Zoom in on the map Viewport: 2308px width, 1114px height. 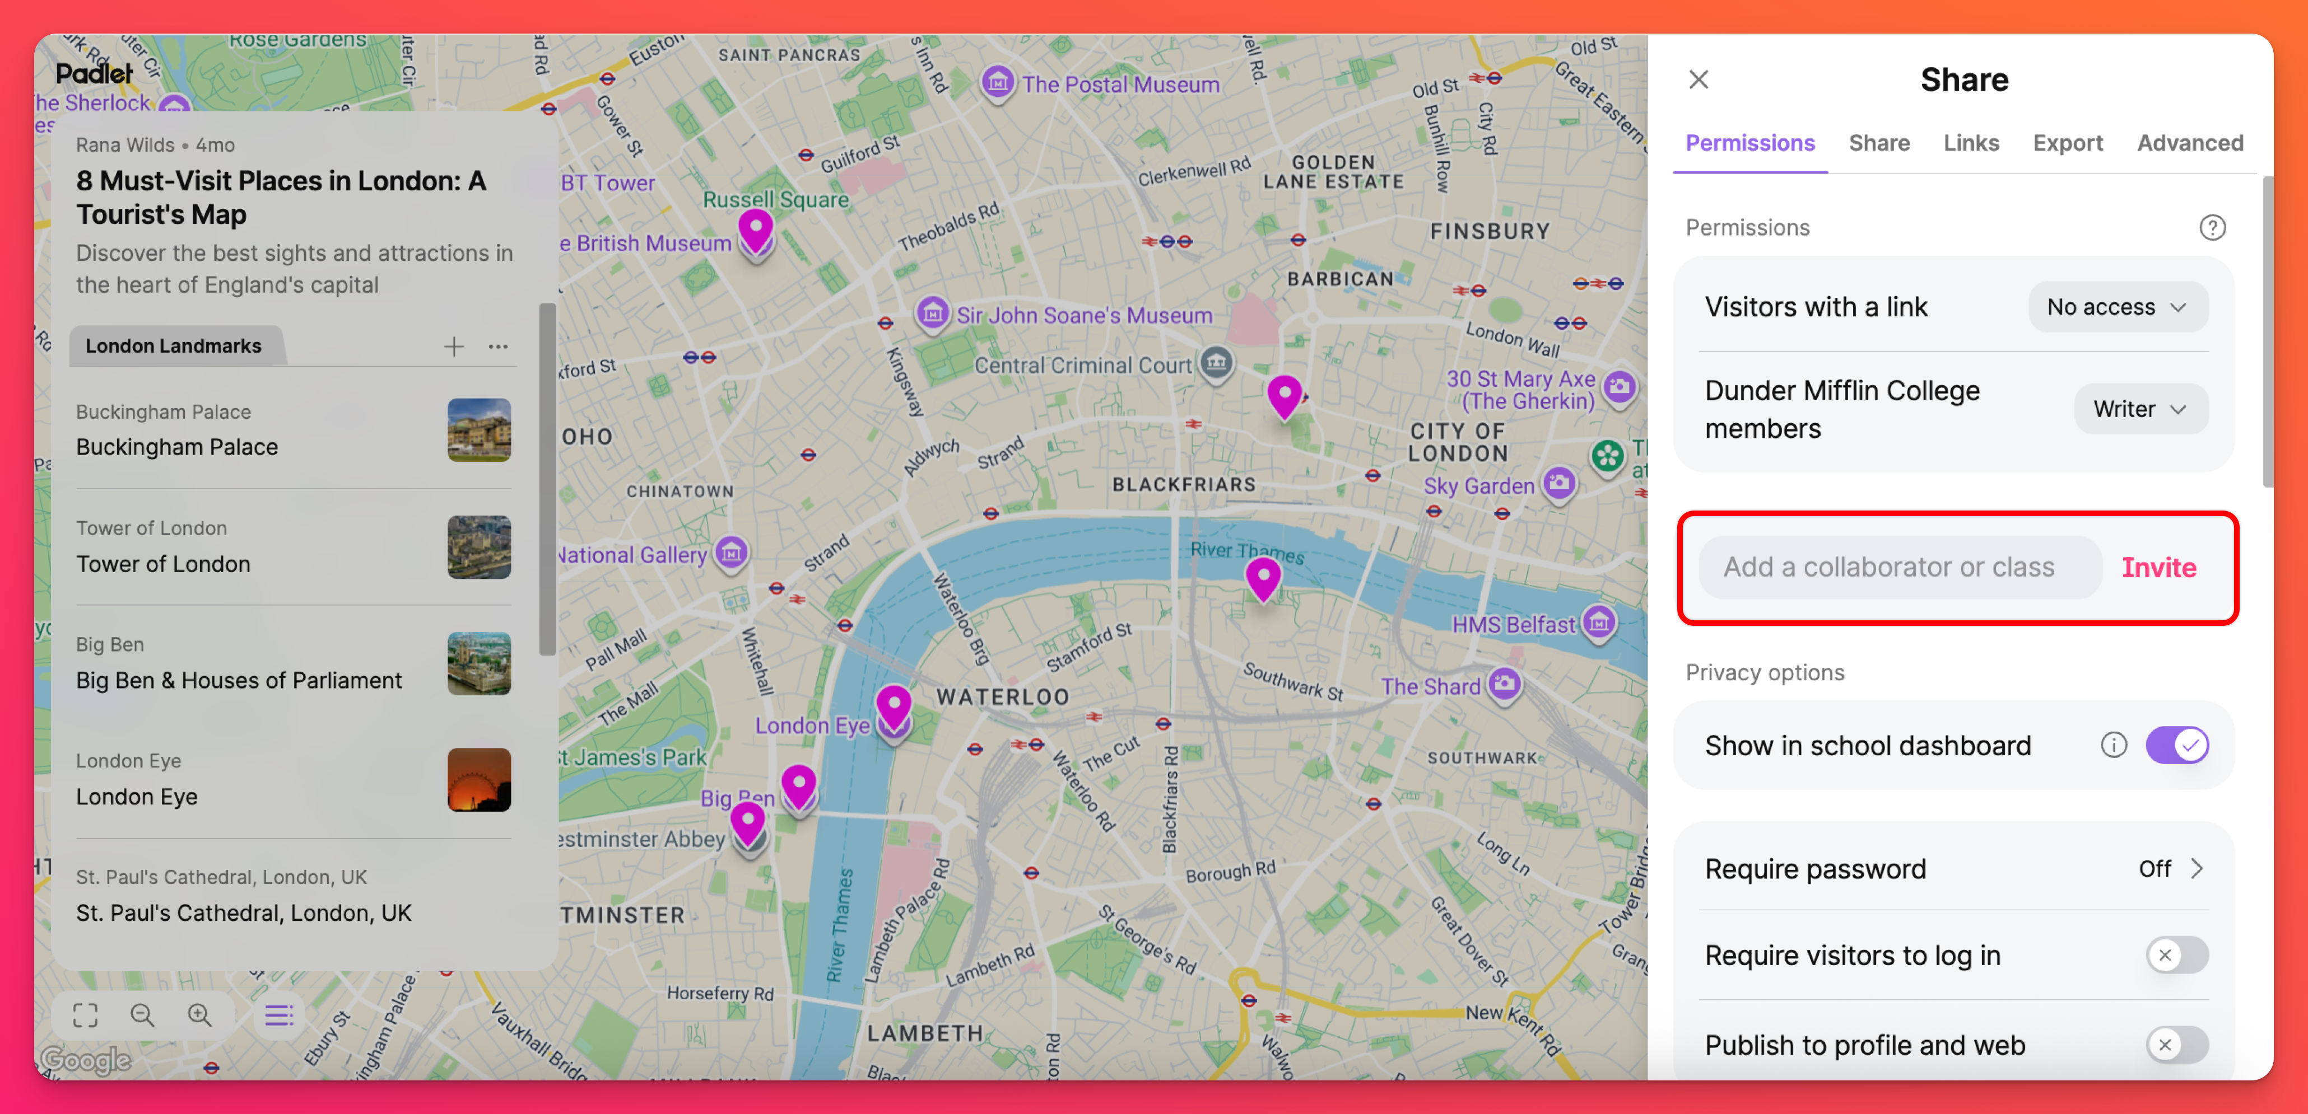200,1014
